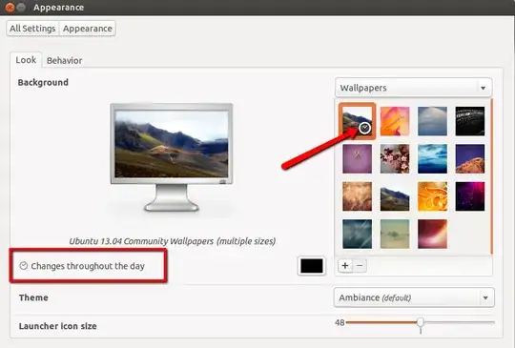Select the Look tab

(x=26, y=60)
